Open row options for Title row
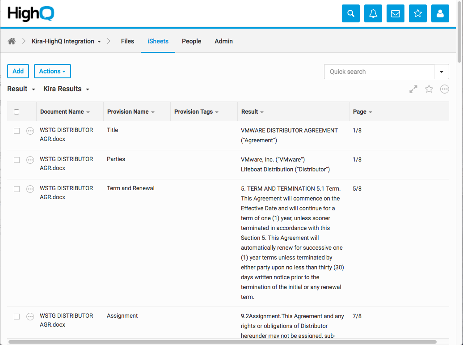Viewport: 463px width, 345px height. click(30, 131)
